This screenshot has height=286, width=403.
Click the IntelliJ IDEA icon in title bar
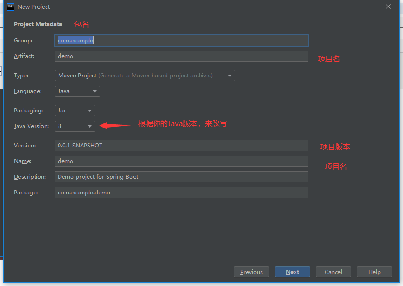click(11, 7)
